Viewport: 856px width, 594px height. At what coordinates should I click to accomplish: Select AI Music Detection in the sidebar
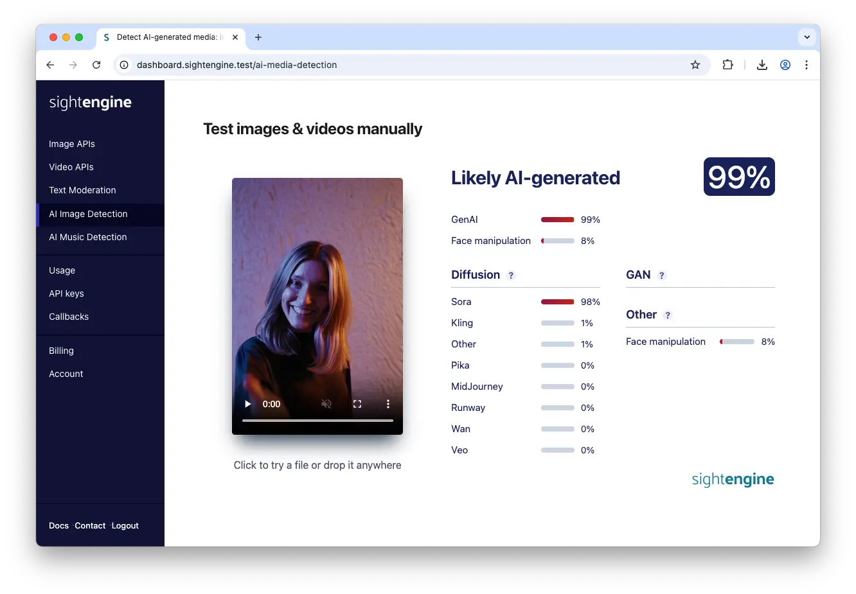(x=87, y=237)
